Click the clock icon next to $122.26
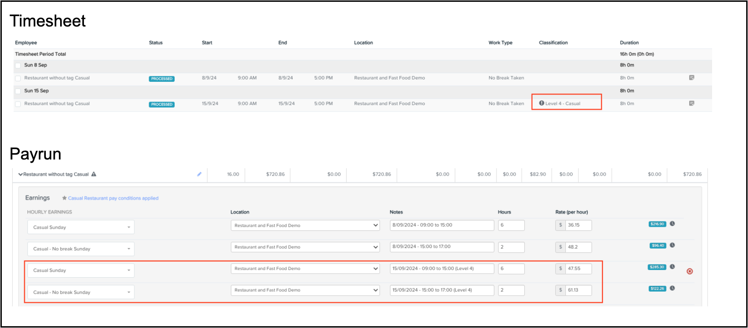This screenshot has height=328, width=748. point(672,288)
